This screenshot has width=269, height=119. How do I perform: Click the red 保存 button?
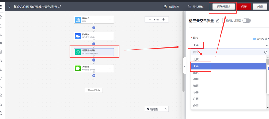click(x=244, y=7)
